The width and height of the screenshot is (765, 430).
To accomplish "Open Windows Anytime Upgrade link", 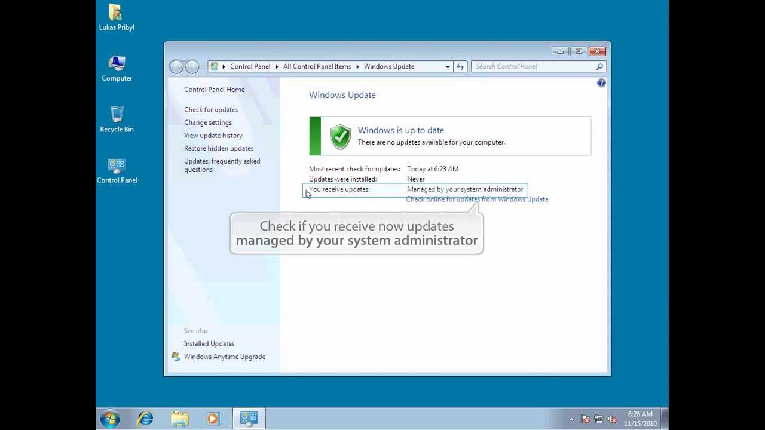I will click(x=225, y=357).
